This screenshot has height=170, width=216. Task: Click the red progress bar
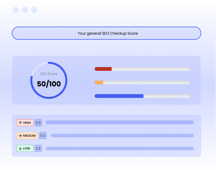[x=142, y=69]
